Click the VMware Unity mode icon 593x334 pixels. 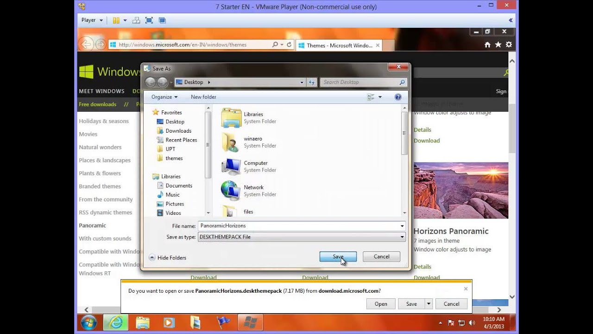(x=162, y=20)
